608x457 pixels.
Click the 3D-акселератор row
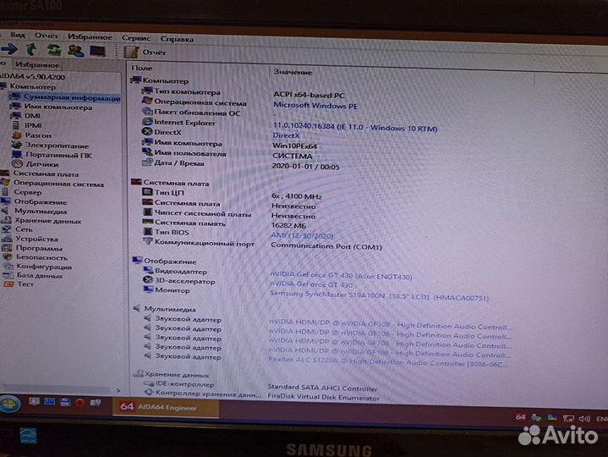pyautogui.click(x=248, y=283)
